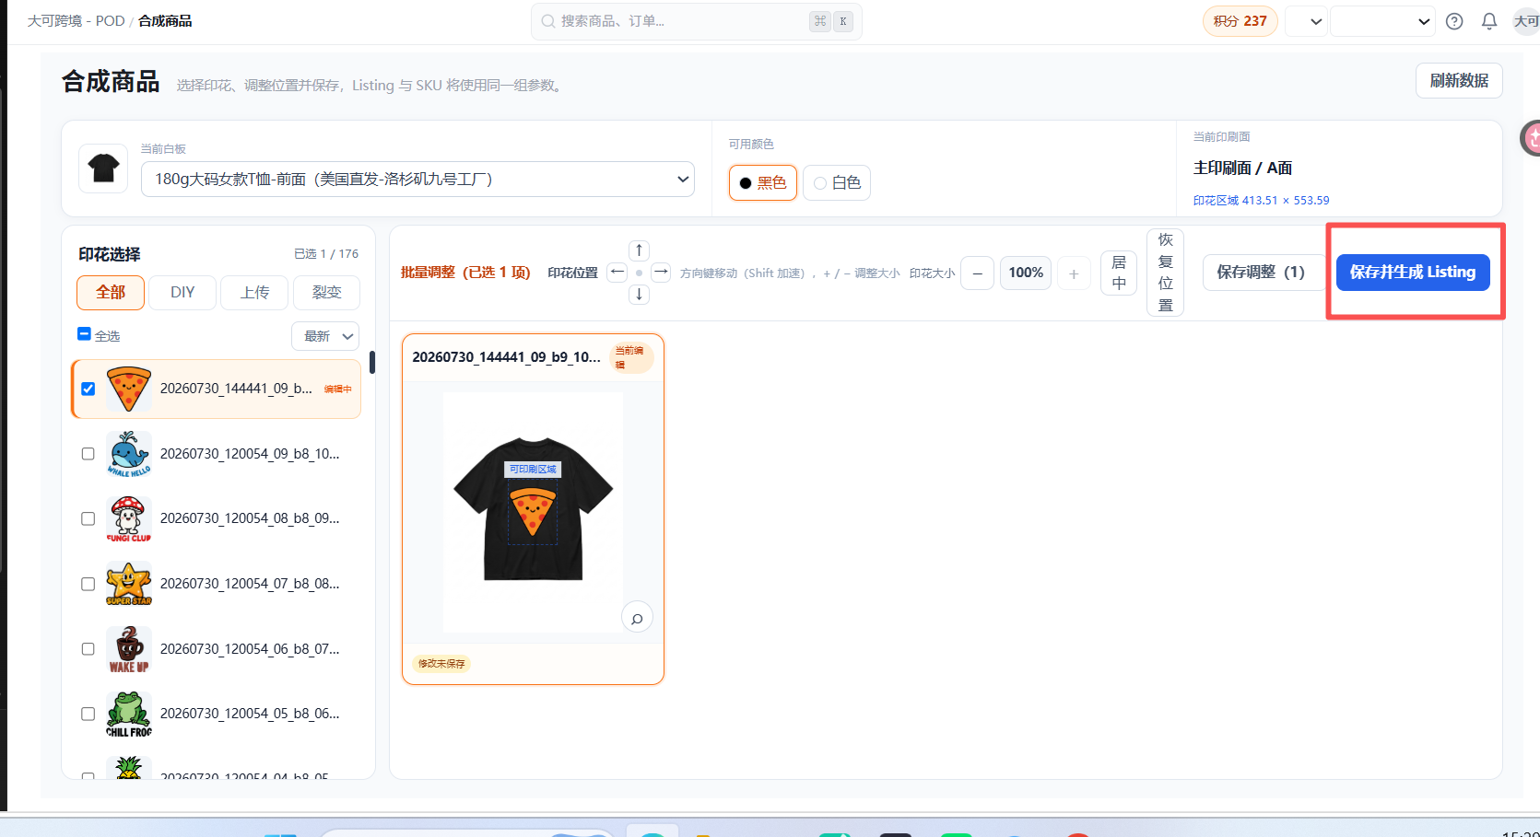
Task: Open the 大可 user avatar
Action: point(1526,21)
